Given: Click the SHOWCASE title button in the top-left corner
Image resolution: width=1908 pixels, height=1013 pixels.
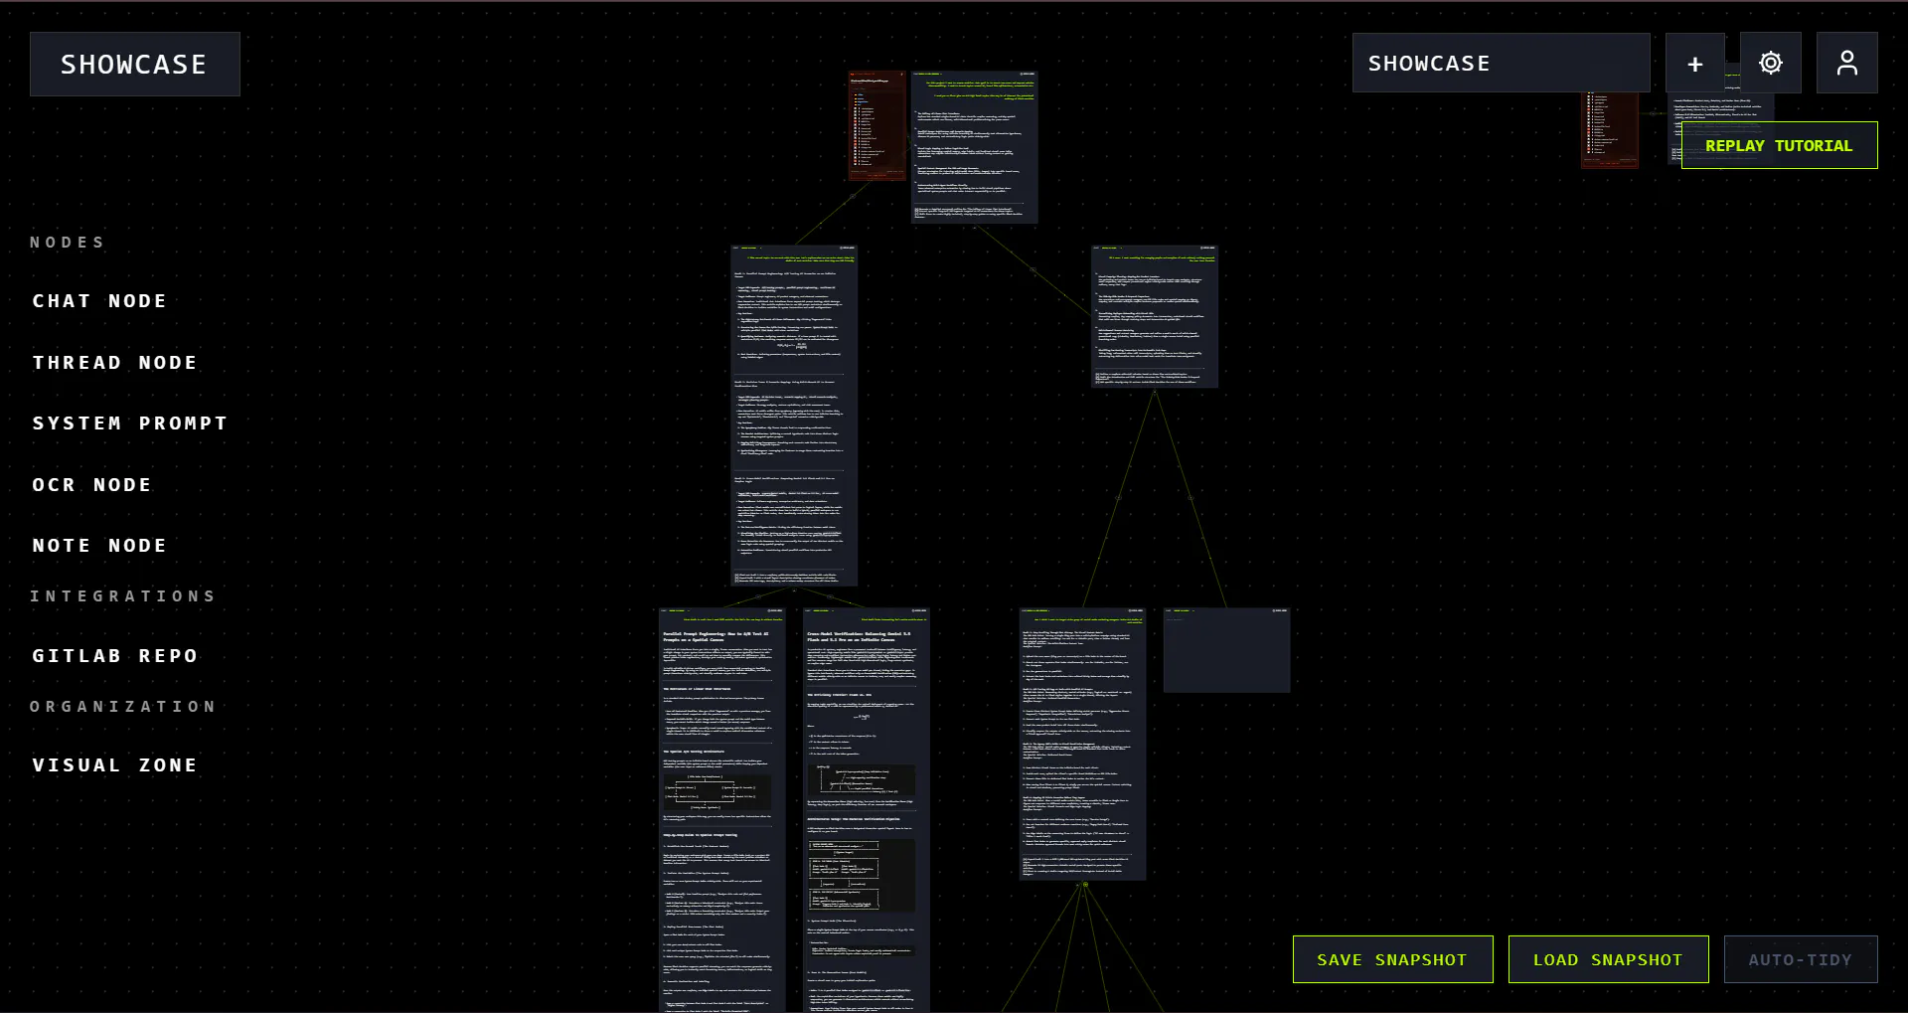Looking at the screenshot, I should click(135, 64).
